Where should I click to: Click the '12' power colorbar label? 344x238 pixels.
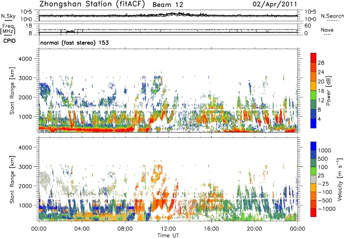[321, 101]
